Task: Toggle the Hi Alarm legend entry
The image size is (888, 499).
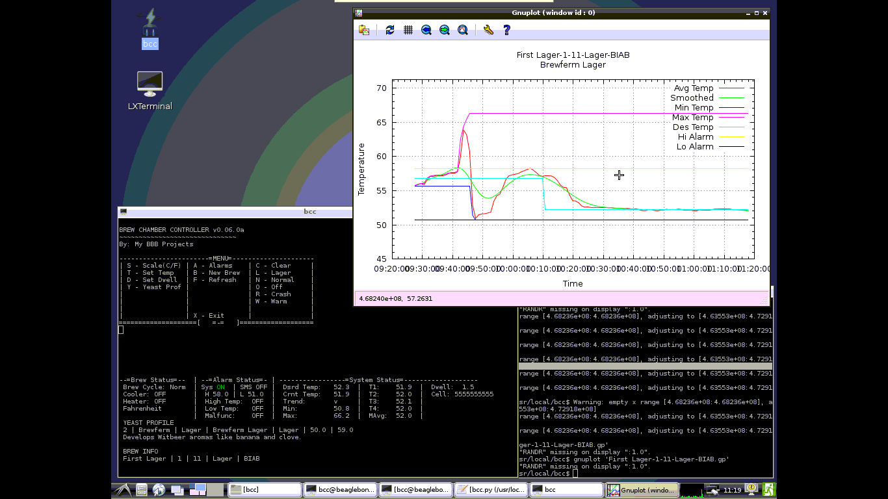Action: pos(711,137)
